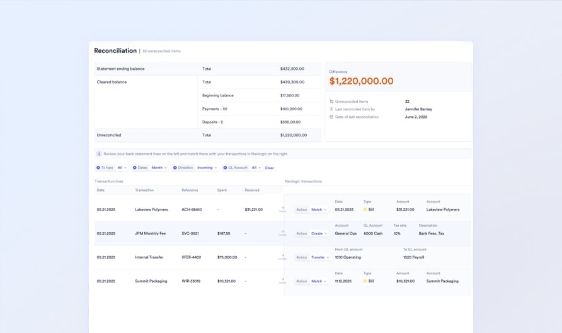The height and width of the screenshot is (333, 562).
Task: Click the match arrow icon in Summit Packaging row
Action: (282, 279)
